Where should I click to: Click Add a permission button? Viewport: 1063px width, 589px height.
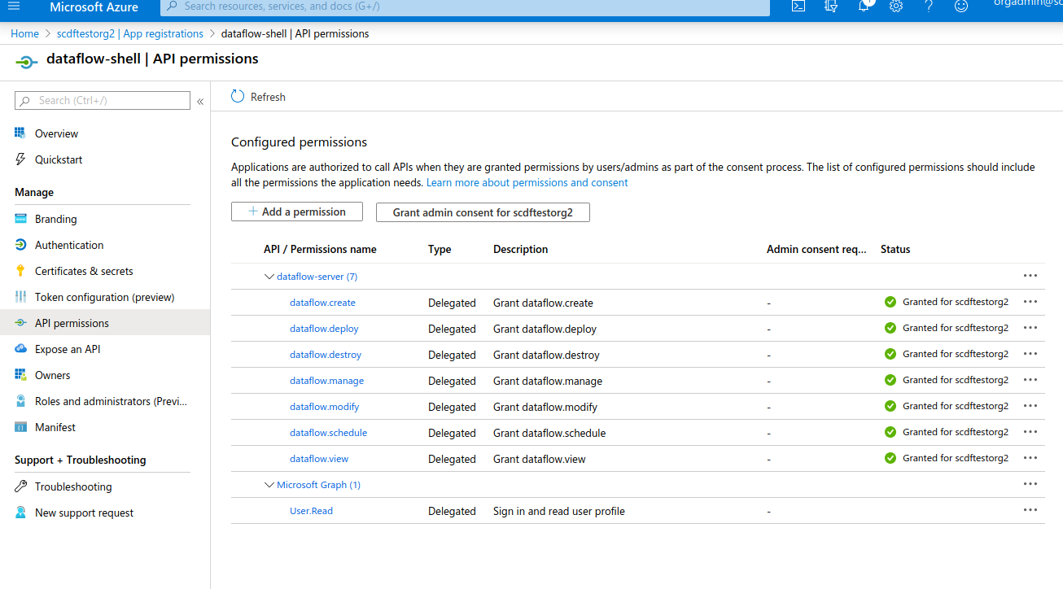pos(296,212)
